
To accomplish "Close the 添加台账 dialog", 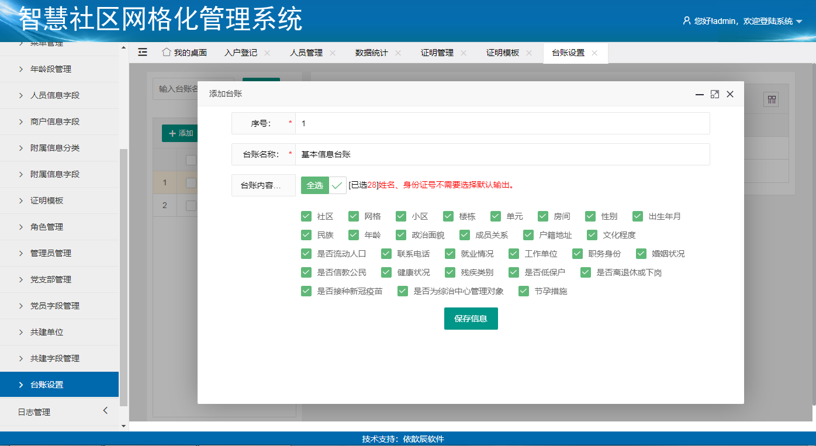I will click(x=730, y=94).
